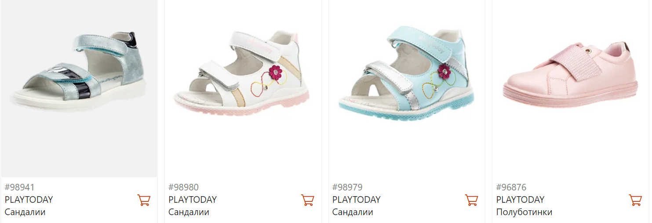Select article number #98979
This screenshot has width=652, height=223.
coord(347,187)
